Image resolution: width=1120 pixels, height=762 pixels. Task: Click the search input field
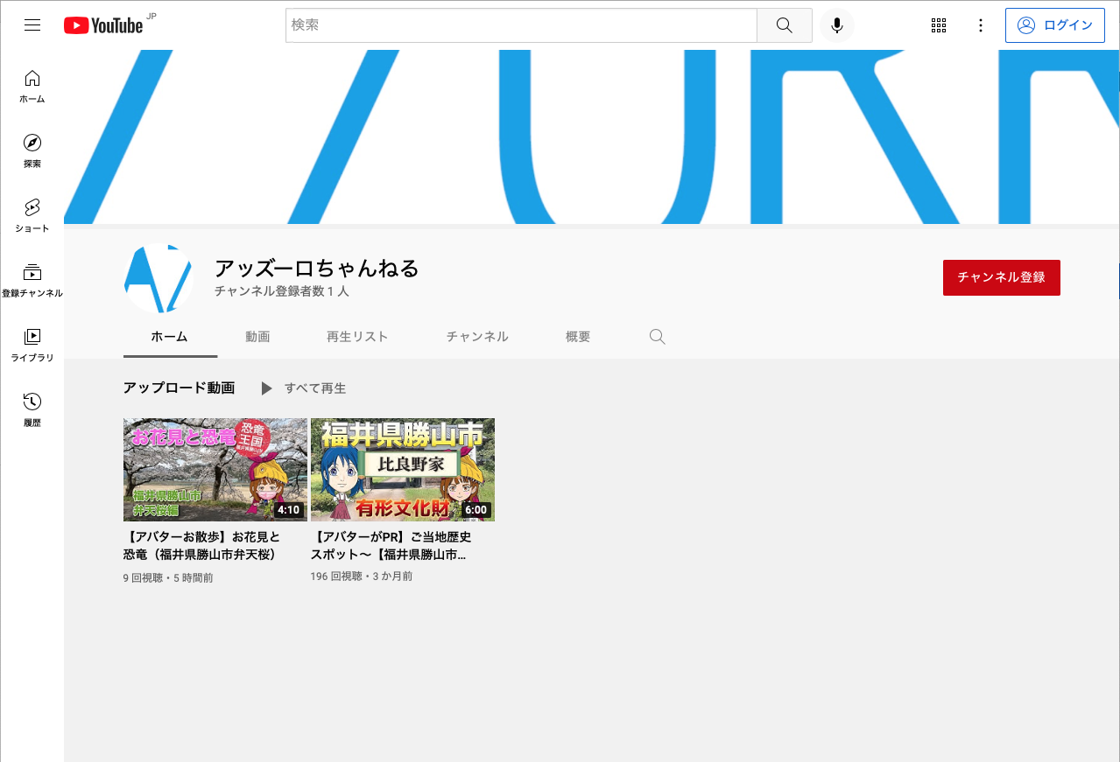pyautogui.click(x=520, y=24)
